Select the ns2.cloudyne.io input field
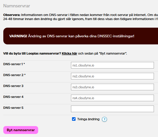Viewport: 158px width, 137px height. tap(112, 76)
